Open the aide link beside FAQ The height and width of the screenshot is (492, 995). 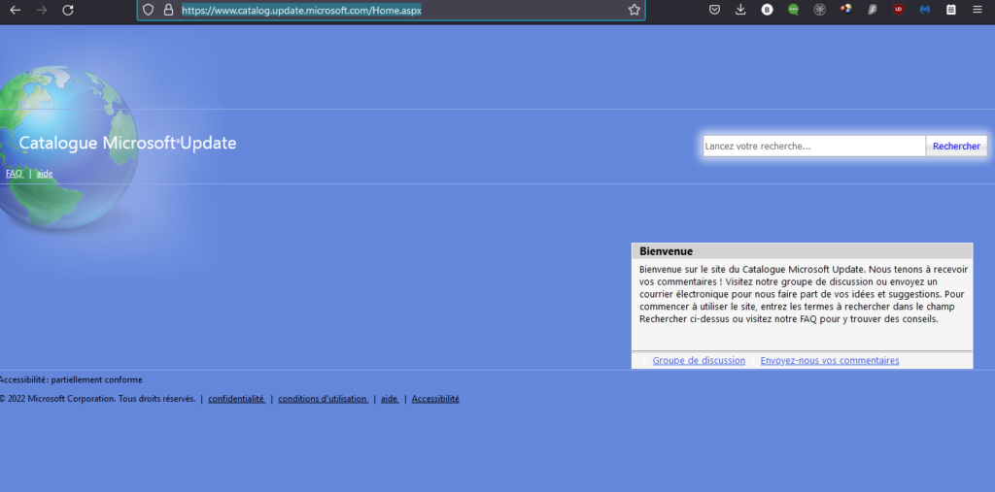tap(45, 173)
